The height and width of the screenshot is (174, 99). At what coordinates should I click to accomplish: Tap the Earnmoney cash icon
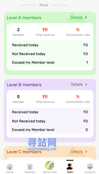50,165
